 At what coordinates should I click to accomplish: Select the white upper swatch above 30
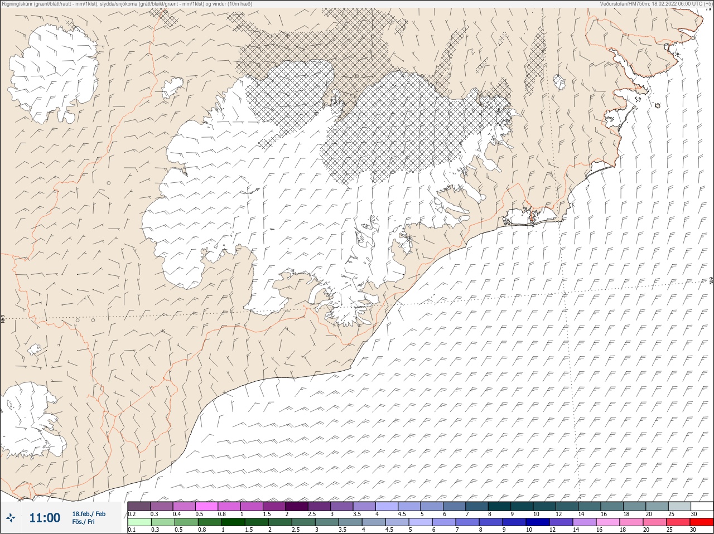click(x=702, y=507)
